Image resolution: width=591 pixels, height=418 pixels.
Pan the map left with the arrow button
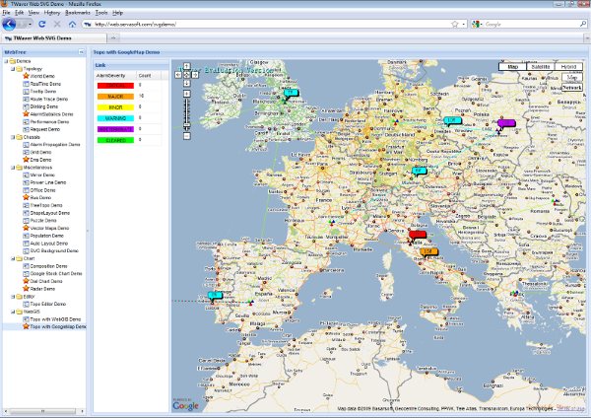coord(178,75)
